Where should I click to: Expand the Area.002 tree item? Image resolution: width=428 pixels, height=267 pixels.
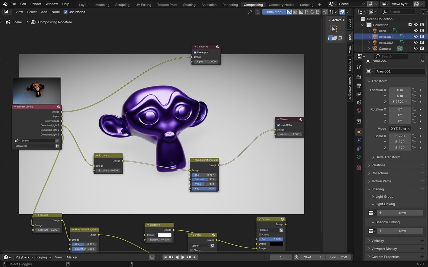pos(369,43)
